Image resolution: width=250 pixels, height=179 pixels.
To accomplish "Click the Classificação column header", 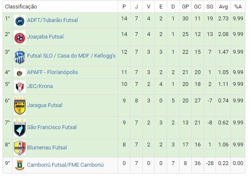I will click(x=21, y=7).
